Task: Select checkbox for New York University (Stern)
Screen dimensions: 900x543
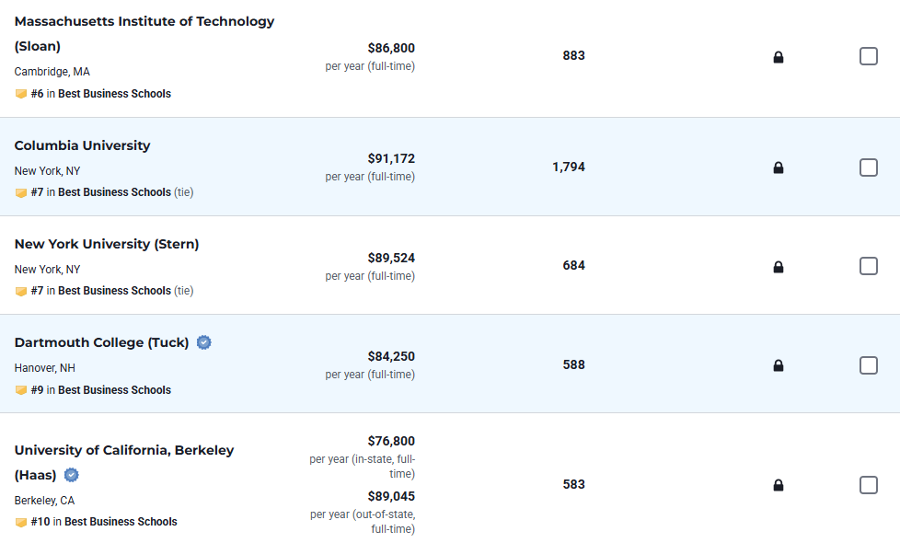Action: click(x=868, y=266)
